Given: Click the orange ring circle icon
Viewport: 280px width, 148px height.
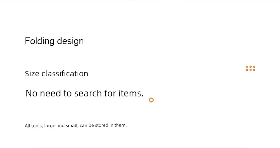Looking at the screenshot, I should click(151, 100).
